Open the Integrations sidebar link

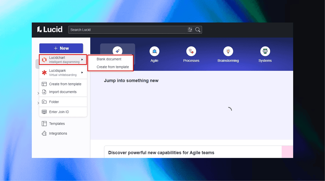tap(58, 133)
